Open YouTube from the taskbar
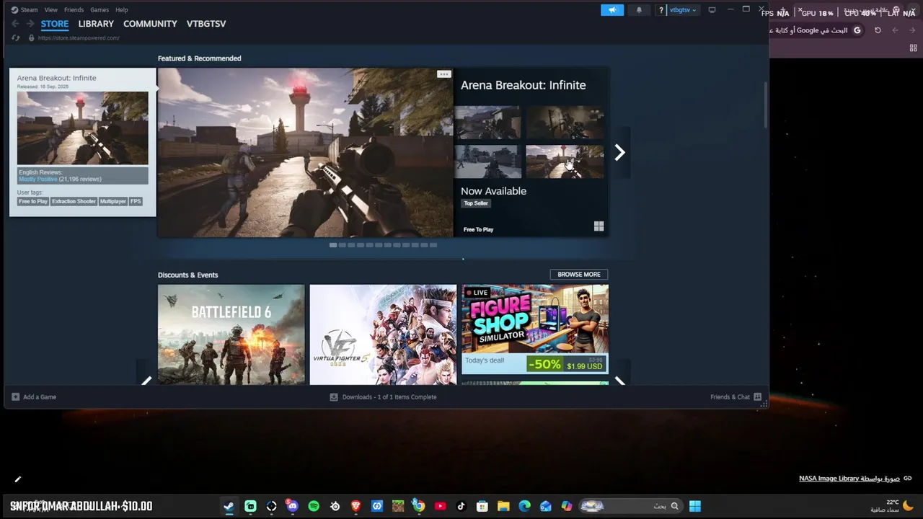This screenshot has width=923, height=519. pos(440,506)
